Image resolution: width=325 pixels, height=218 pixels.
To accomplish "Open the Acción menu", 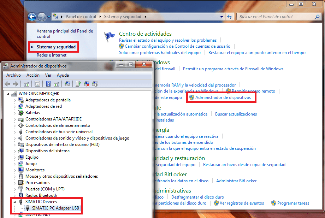I will 33,75.
